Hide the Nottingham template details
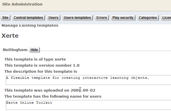Image resolution: width=171 pixels, height=111 pixels. pos(34,50)
